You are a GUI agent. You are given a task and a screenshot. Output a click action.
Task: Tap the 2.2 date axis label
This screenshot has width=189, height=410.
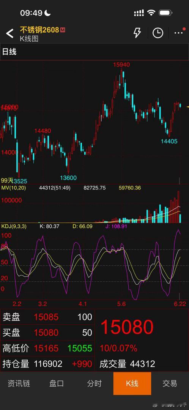click(x=17, y=304)
